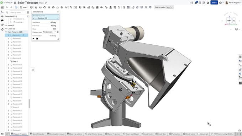
Task: Open the App Store grid icon in the header
Action: pyautogui.click(x=204, y=2)
